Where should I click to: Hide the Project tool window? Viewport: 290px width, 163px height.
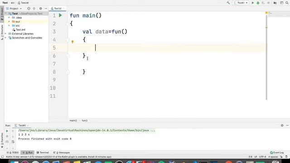pyautogui.click(x=46, y=9)
